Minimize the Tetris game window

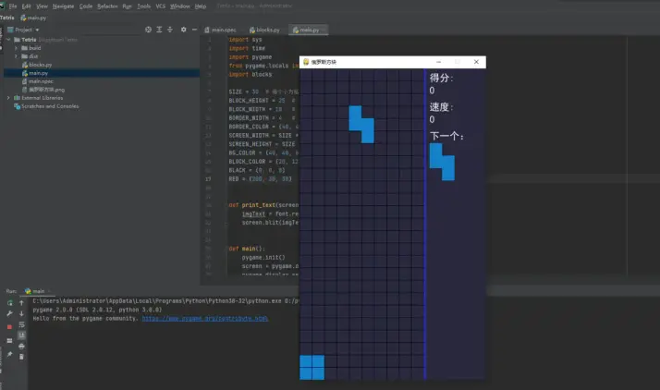(x=438, y=62)
